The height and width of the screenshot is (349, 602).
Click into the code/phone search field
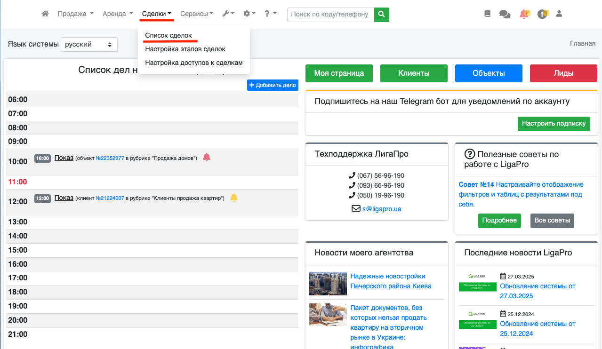330,14
